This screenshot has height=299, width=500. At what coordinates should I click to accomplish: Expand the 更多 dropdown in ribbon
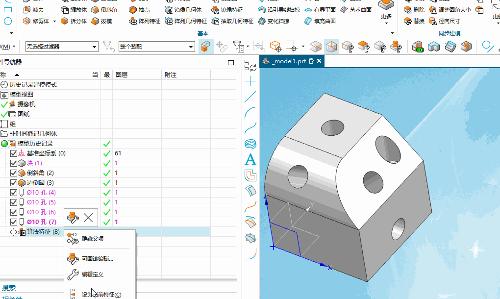tap(386, 17)
